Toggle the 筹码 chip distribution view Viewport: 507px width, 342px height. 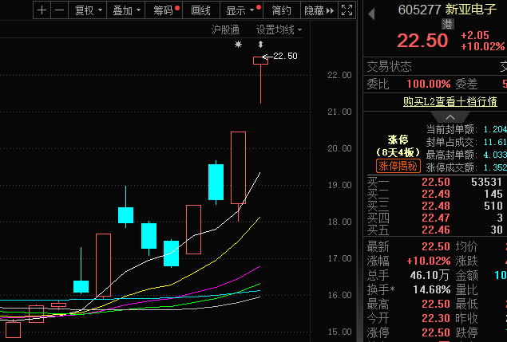tap(165, 10)
